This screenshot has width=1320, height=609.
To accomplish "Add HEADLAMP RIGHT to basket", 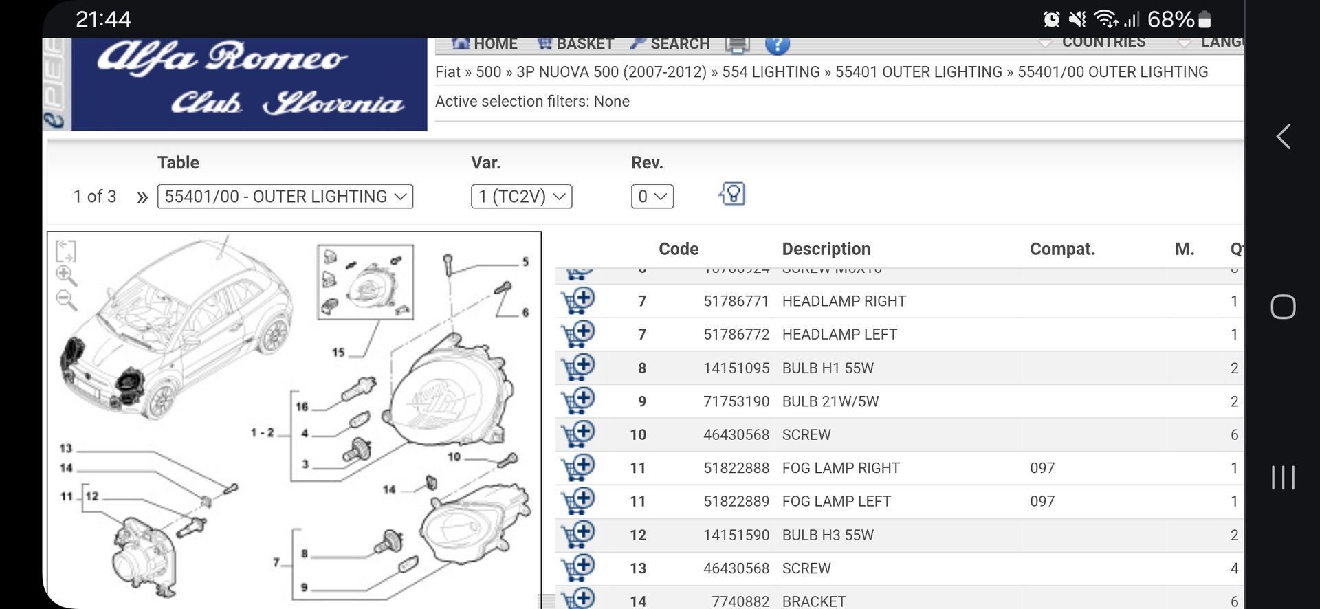I will [x=578, y=301].
